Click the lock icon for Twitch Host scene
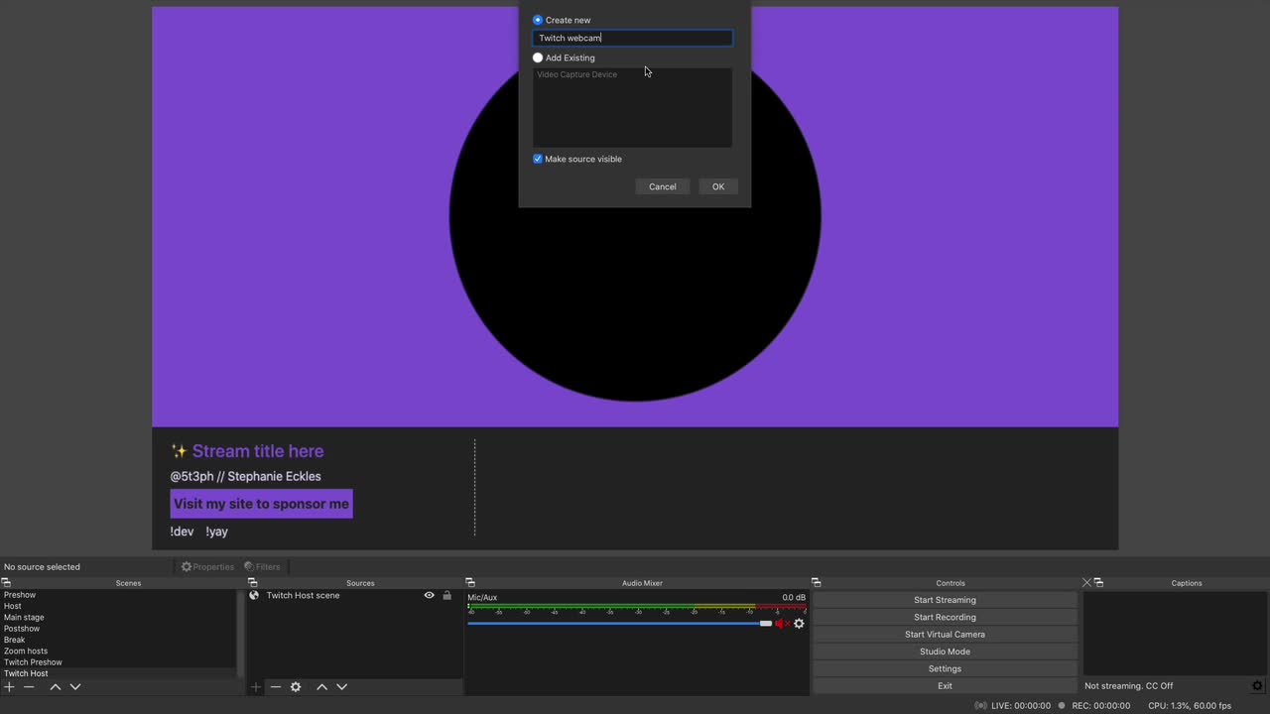Viewport: 1270px width, 714px height. [x=446, y=596]
